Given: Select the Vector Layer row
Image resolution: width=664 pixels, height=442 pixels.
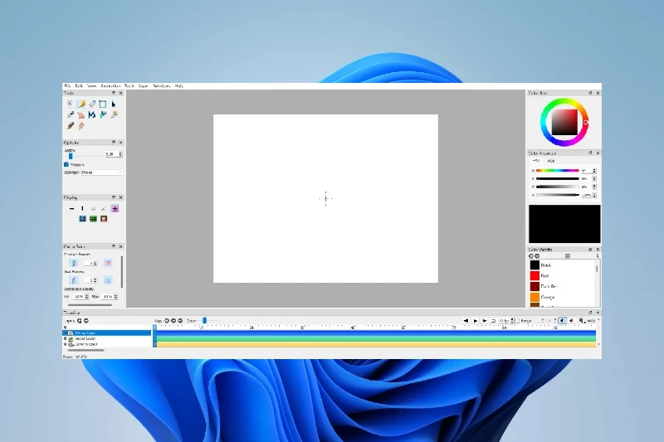Looking at the screenshot, I should tap(107, 339).
